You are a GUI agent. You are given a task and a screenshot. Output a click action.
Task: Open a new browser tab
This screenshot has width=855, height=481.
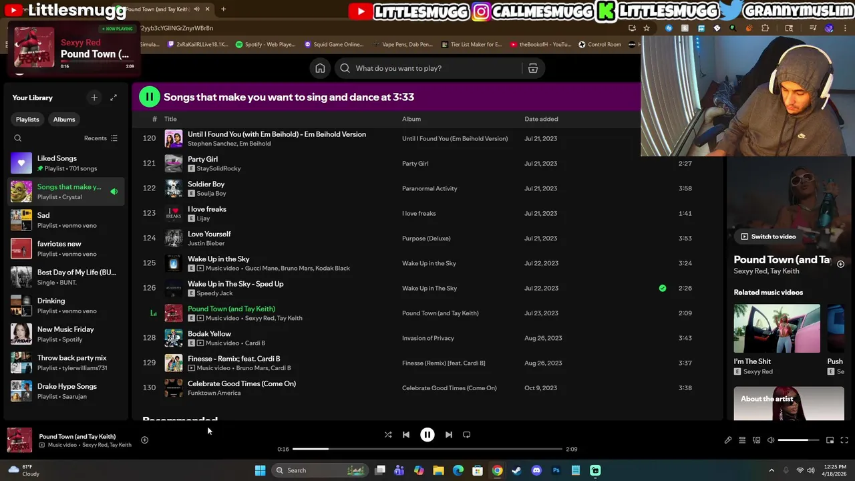tap(223, 9)
